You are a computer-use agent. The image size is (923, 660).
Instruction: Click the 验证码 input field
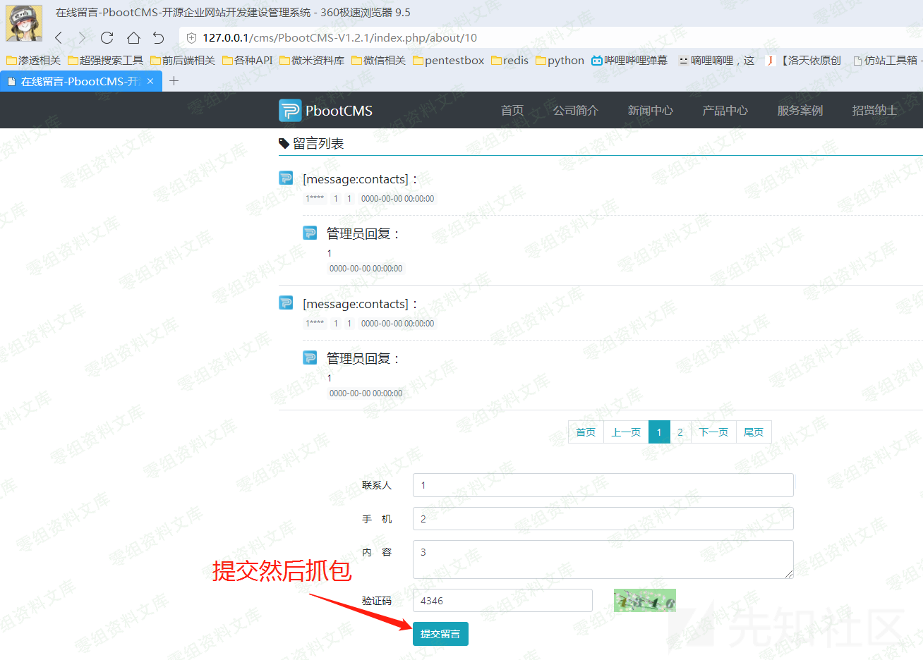[502, 601]
